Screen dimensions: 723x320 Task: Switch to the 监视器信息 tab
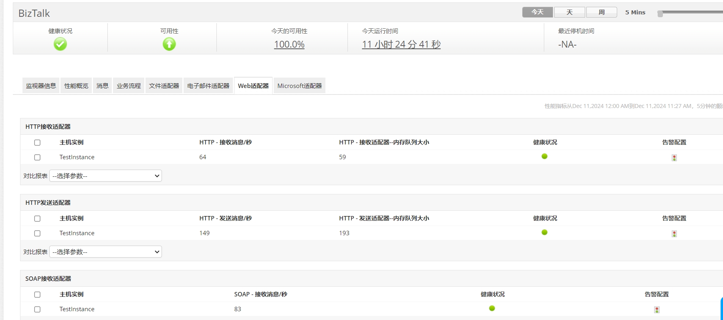click(41, 86)
